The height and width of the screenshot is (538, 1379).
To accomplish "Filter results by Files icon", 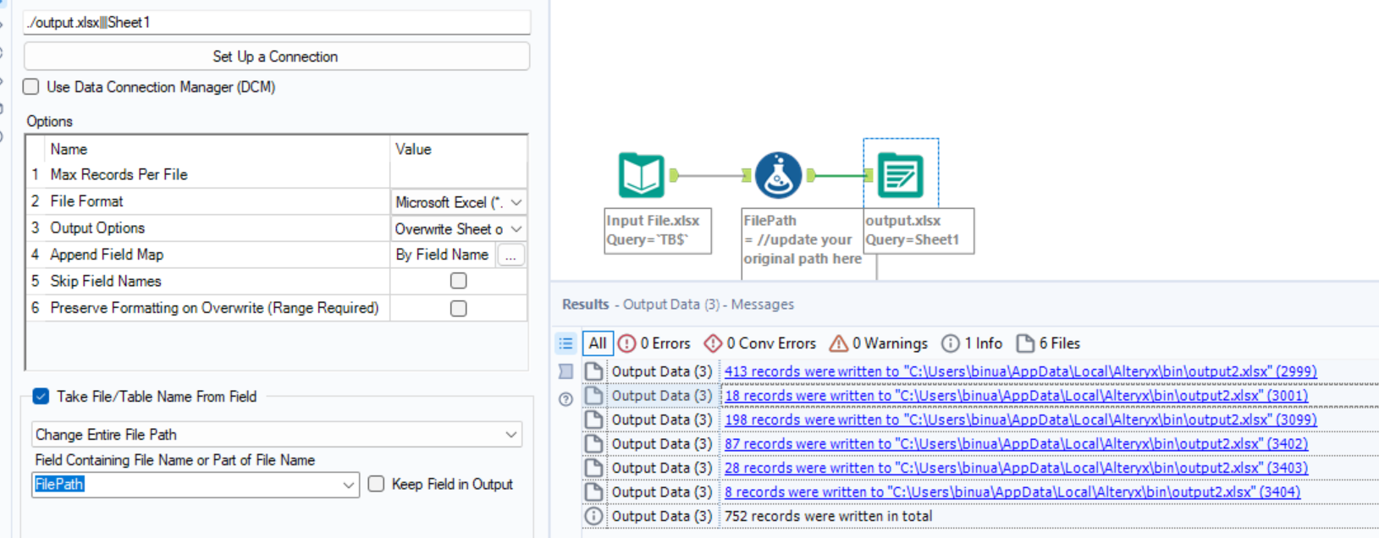I will [x=1025, y=343].
